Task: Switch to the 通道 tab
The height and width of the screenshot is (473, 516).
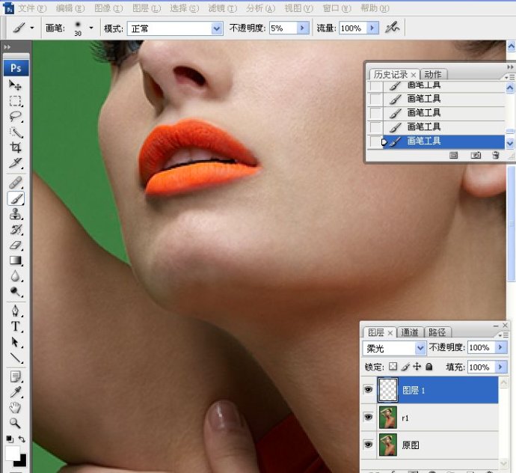Action: [410, 332]
